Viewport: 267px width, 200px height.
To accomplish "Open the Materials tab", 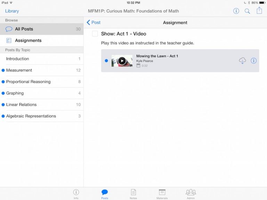I will point(162,193).
